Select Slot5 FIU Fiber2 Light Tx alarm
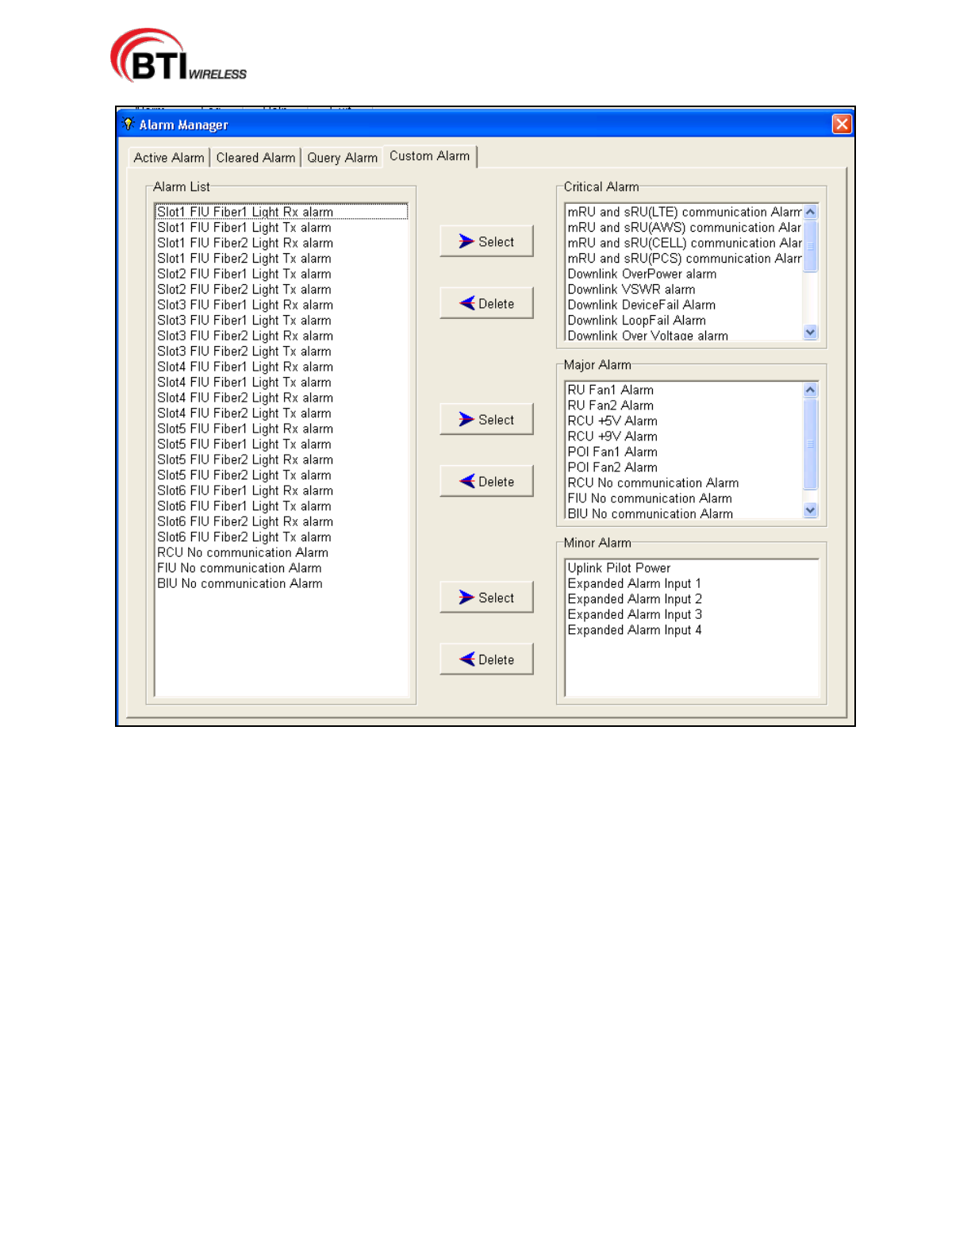971x1257 pixels. click(x=282, y=475)
